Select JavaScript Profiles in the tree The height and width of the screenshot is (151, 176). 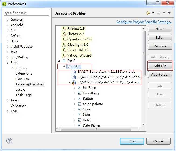pos(30,84)
